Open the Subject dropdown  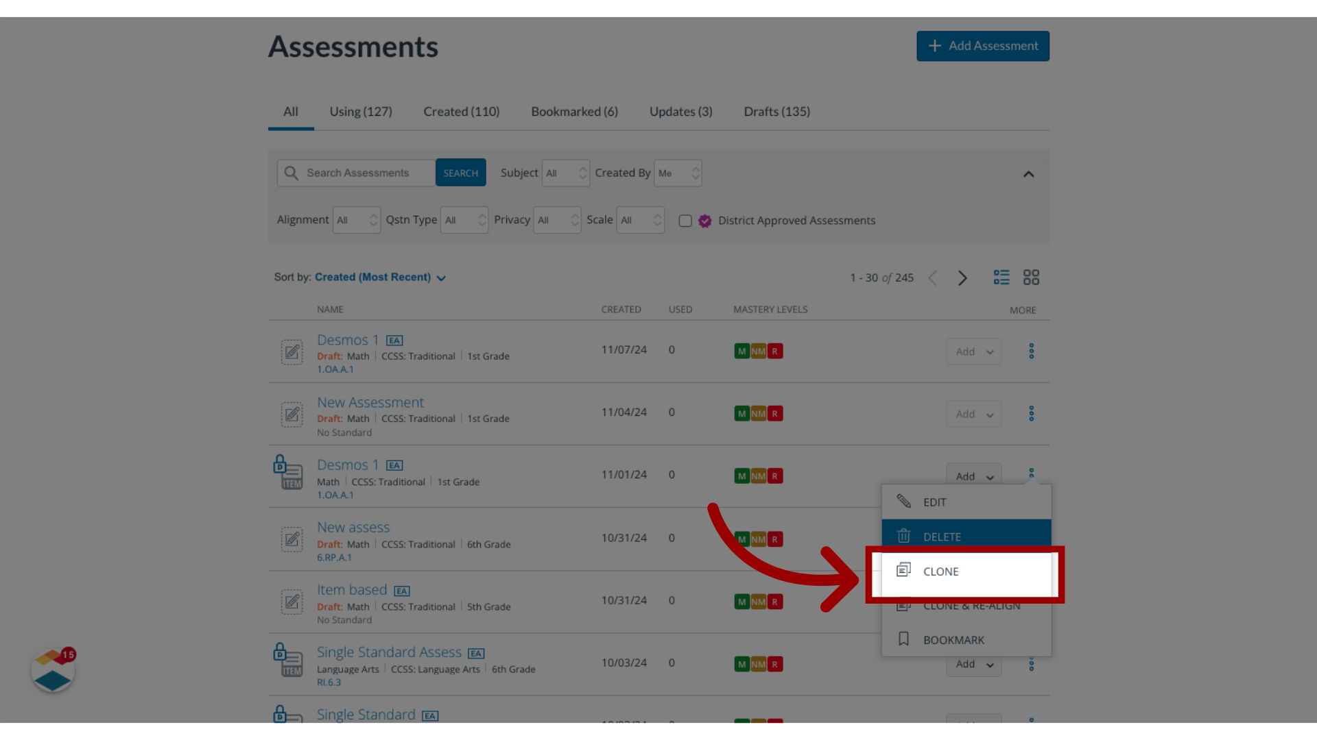pyautogui.click(x=566, y=173)
